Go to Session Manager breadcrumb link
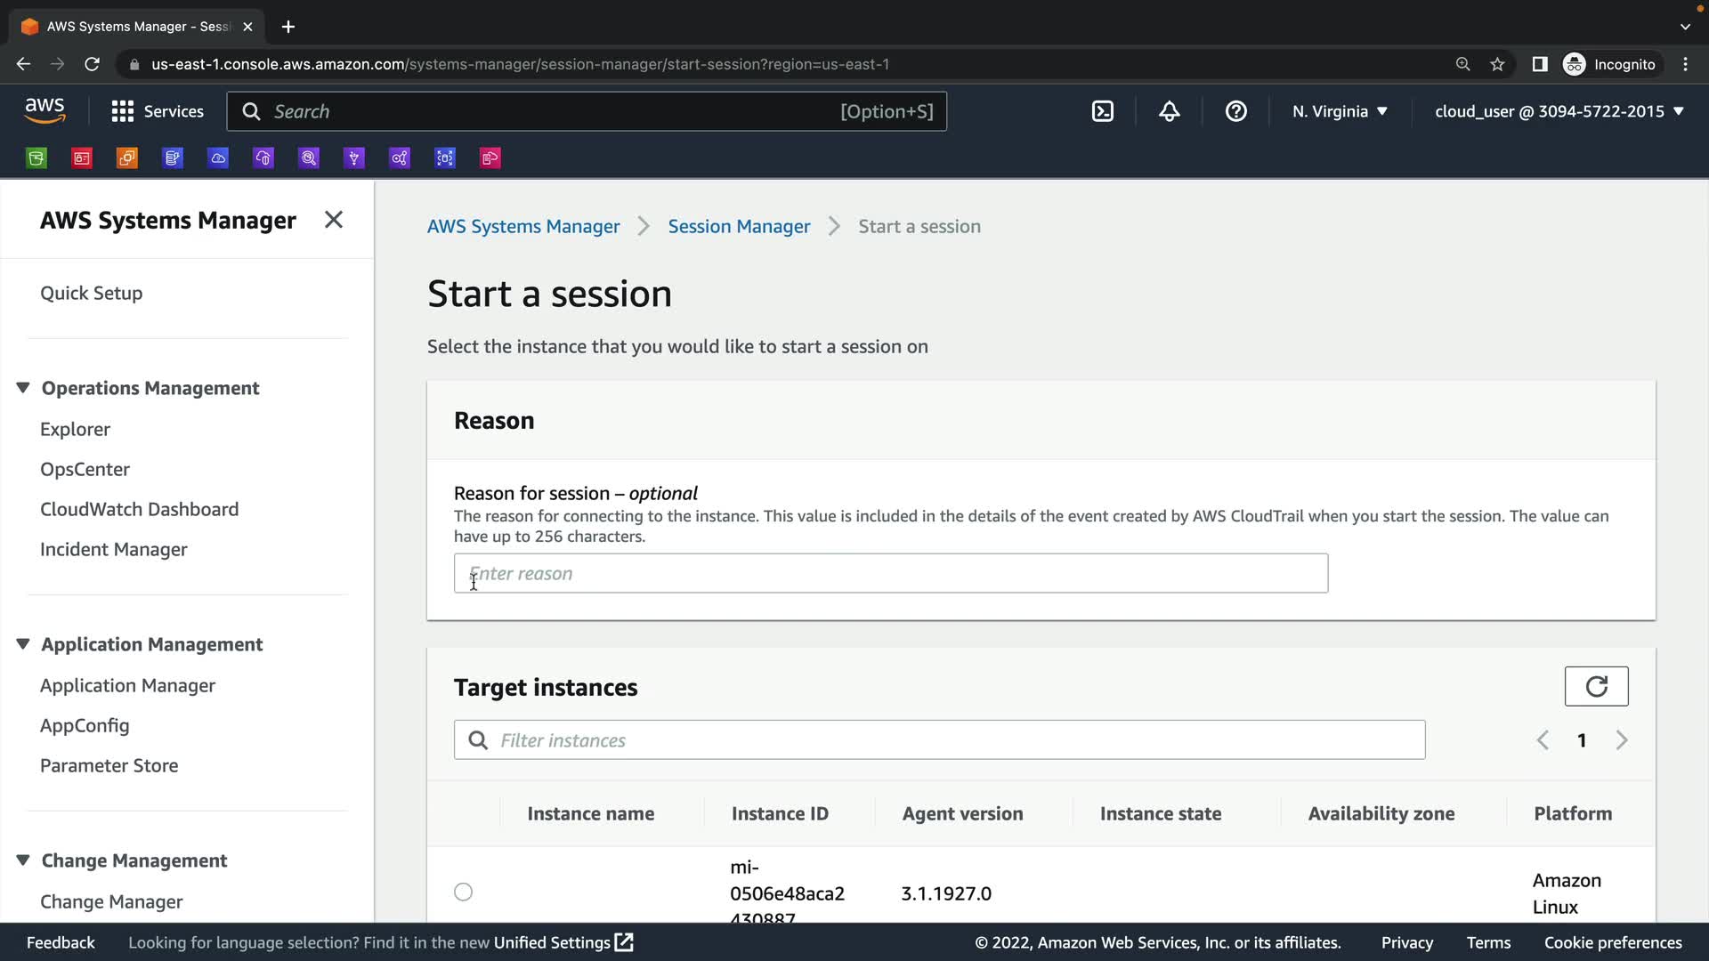This screenshot has width=1709, height=961. [x=739, y=226]
